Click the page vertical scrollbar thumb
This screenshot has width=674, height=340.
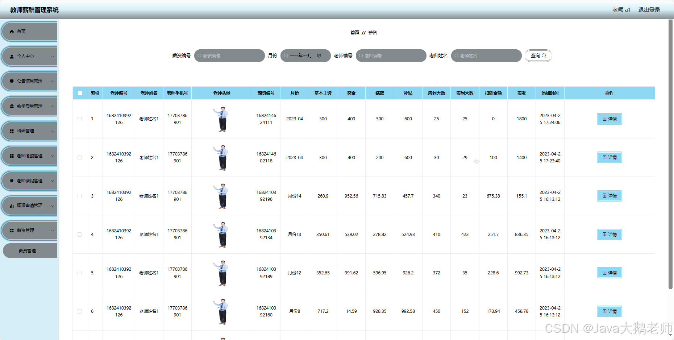pyautogui.click(x=670, y=154)
